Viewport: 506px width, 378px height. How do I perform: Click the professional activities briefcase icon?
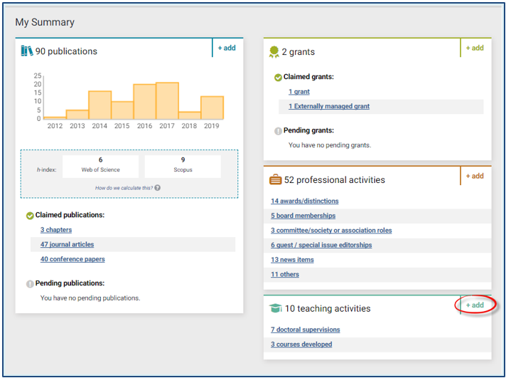276,180
